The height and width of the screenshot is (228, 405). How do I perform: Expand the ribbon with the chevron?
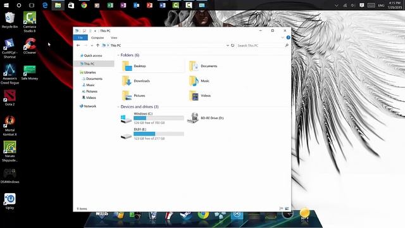[x=283, y=37]
